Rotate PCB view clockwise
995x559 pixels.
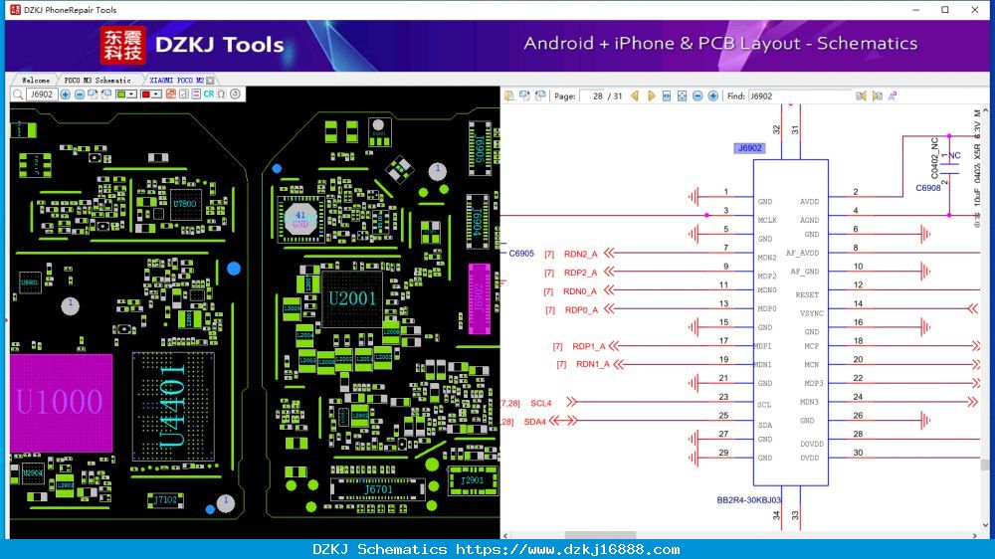93,93
